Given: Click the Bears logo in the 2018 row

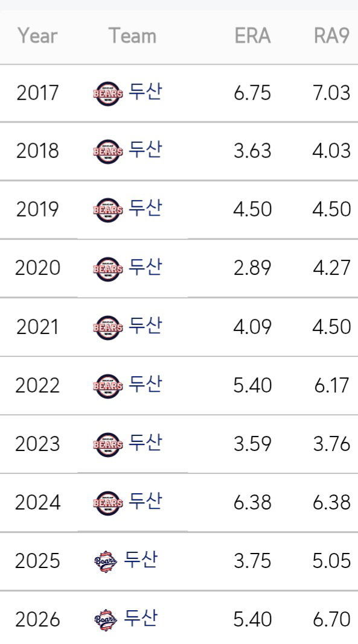Looking at the screenshot, I should tap(107, 151).
